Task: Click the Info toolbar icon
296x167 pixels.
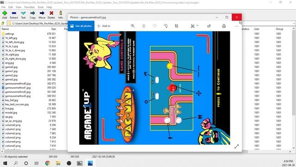Action: click(61, 15)
